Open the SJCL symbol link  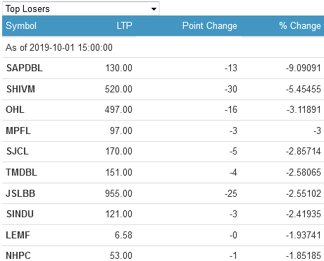pos(18,151)
